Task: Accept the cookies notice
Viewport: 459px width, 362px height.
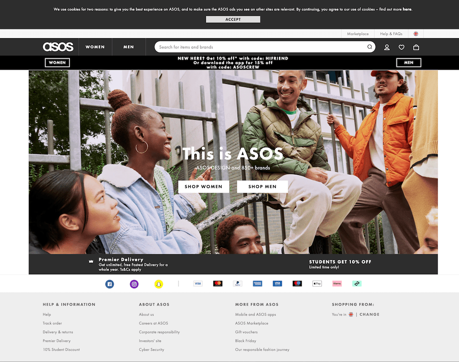Action: [233, 19]
